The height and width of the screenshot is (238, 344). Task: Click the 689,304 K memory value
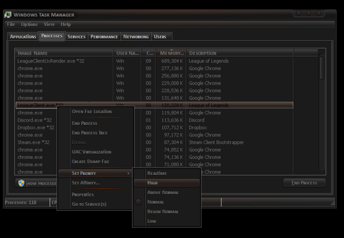(x=172, y=61)
